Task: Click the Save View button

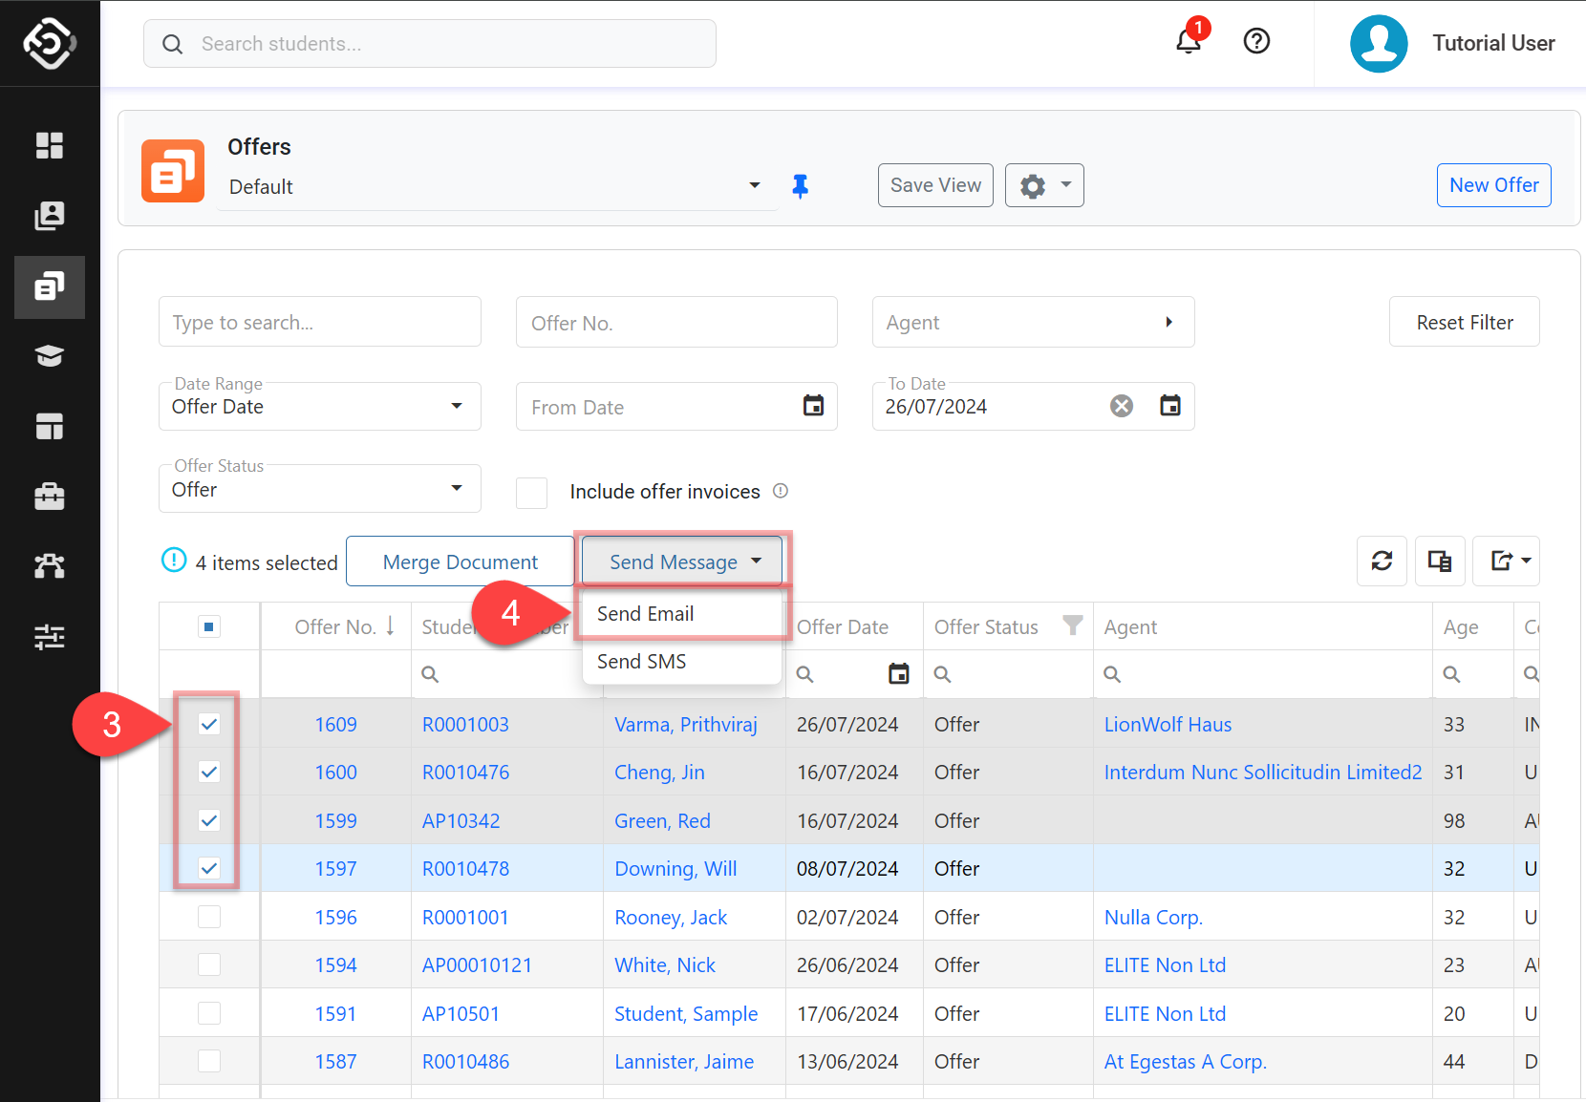Action: coord(935,185)
